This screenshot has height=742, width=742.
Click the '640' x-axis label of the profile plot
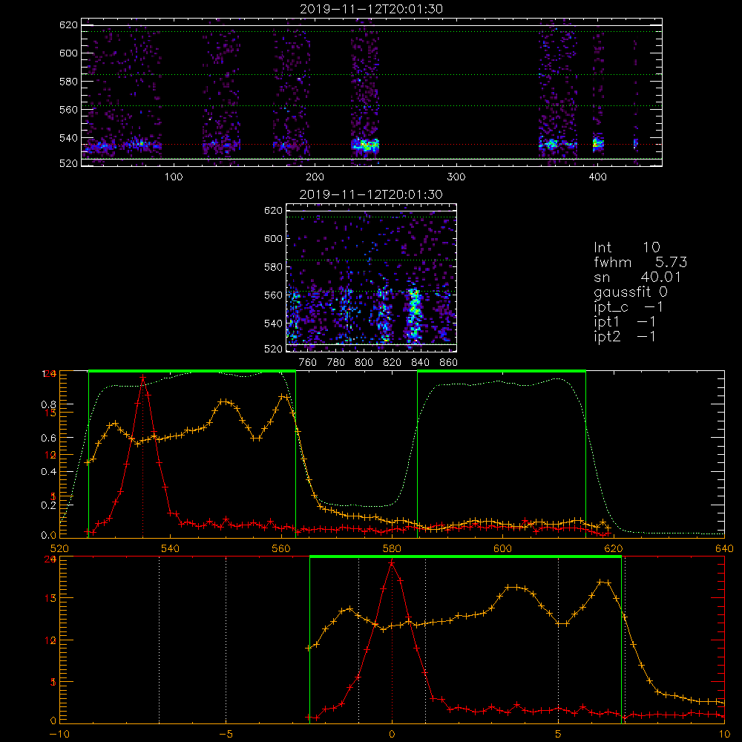[x=724, y=548]
